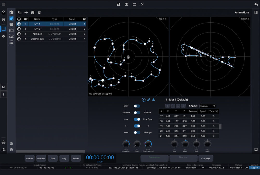Screen dimensions: 260x175
Task: Enable the Draw toggle
Action: [x=137, y=106]
